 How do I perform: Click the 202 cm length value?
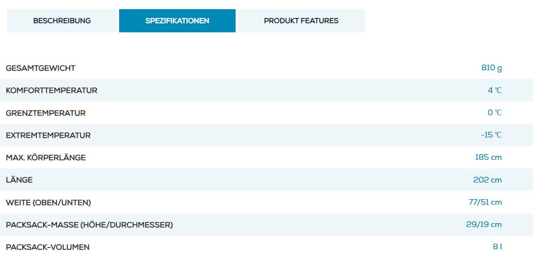[487, 180]
